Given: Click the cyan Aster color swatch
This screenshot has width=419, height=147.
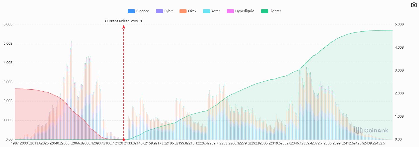Looking at the screenshot, I should (207, 11).
